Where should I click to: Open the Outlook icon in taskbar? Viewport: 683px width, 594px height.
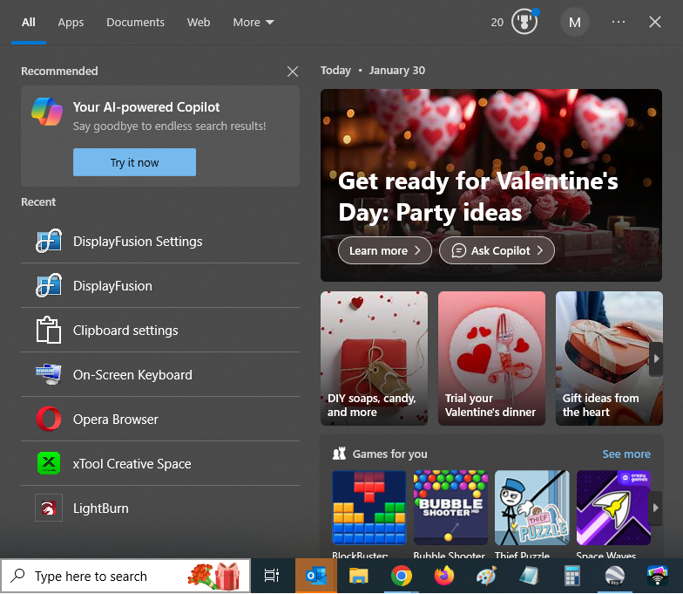[315, 576]
